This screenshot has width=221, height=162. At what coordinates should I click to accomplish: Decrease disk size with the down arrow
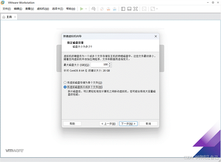[110, 66]
